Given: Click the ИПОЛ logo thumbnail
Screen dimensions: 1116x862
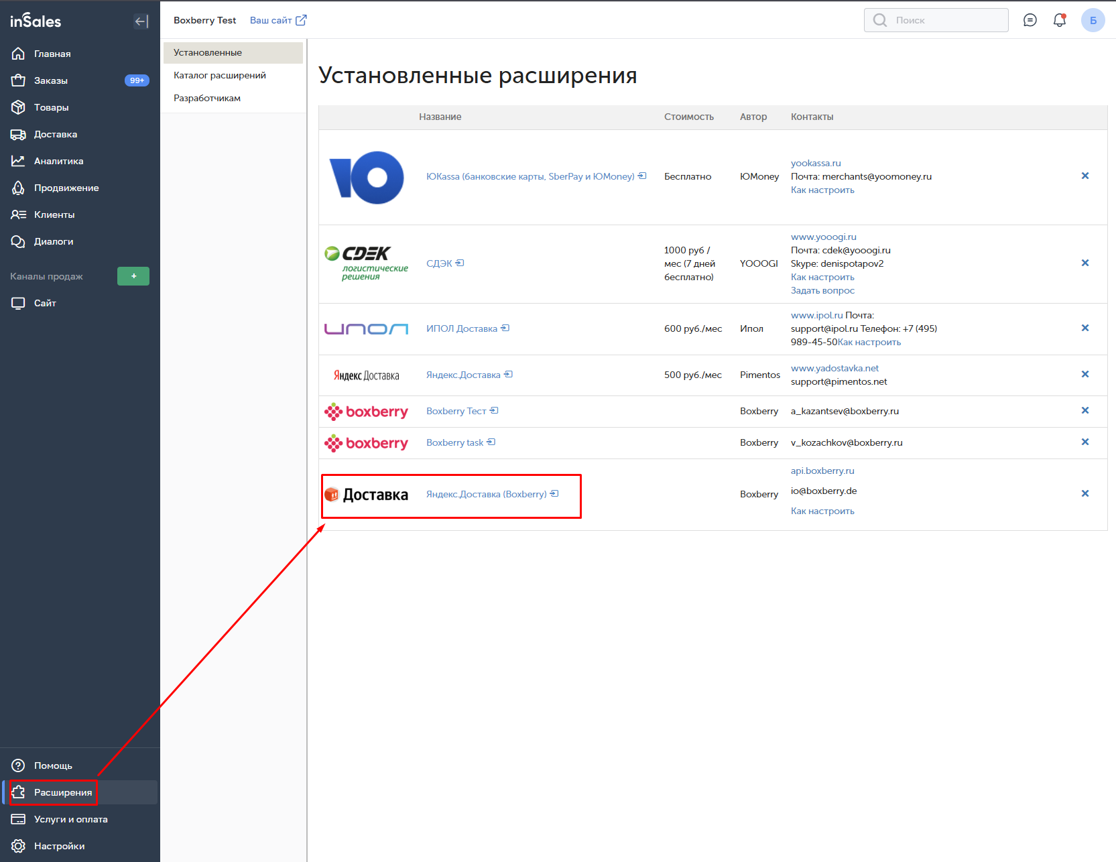Looking at the screenshot, I should (367, 328).
